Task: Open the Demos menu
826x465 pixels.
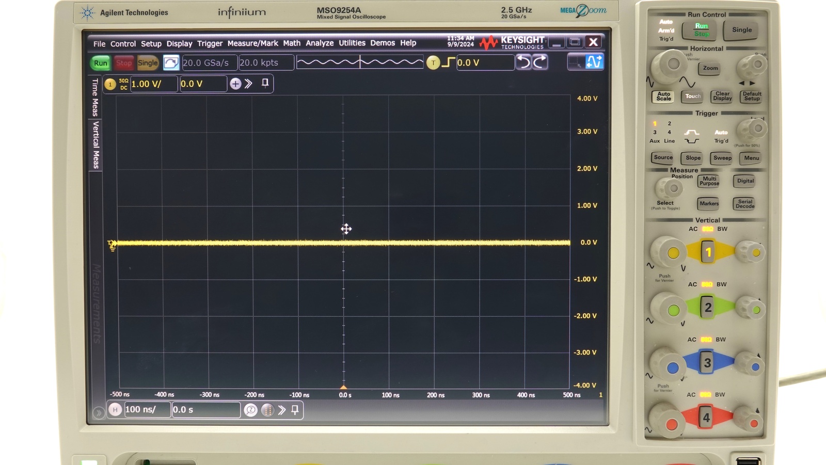Action: point(383,43)
